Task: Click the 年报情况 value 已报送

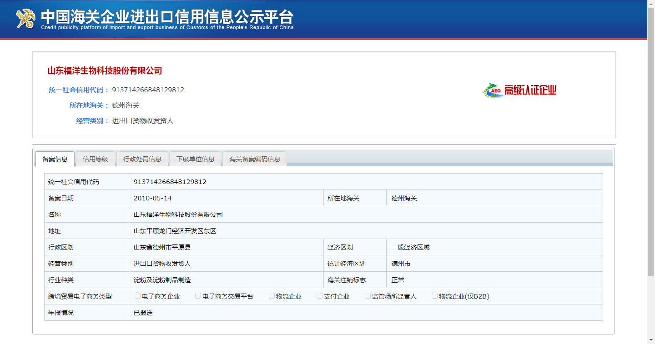Action: click(x=143, y=313)
